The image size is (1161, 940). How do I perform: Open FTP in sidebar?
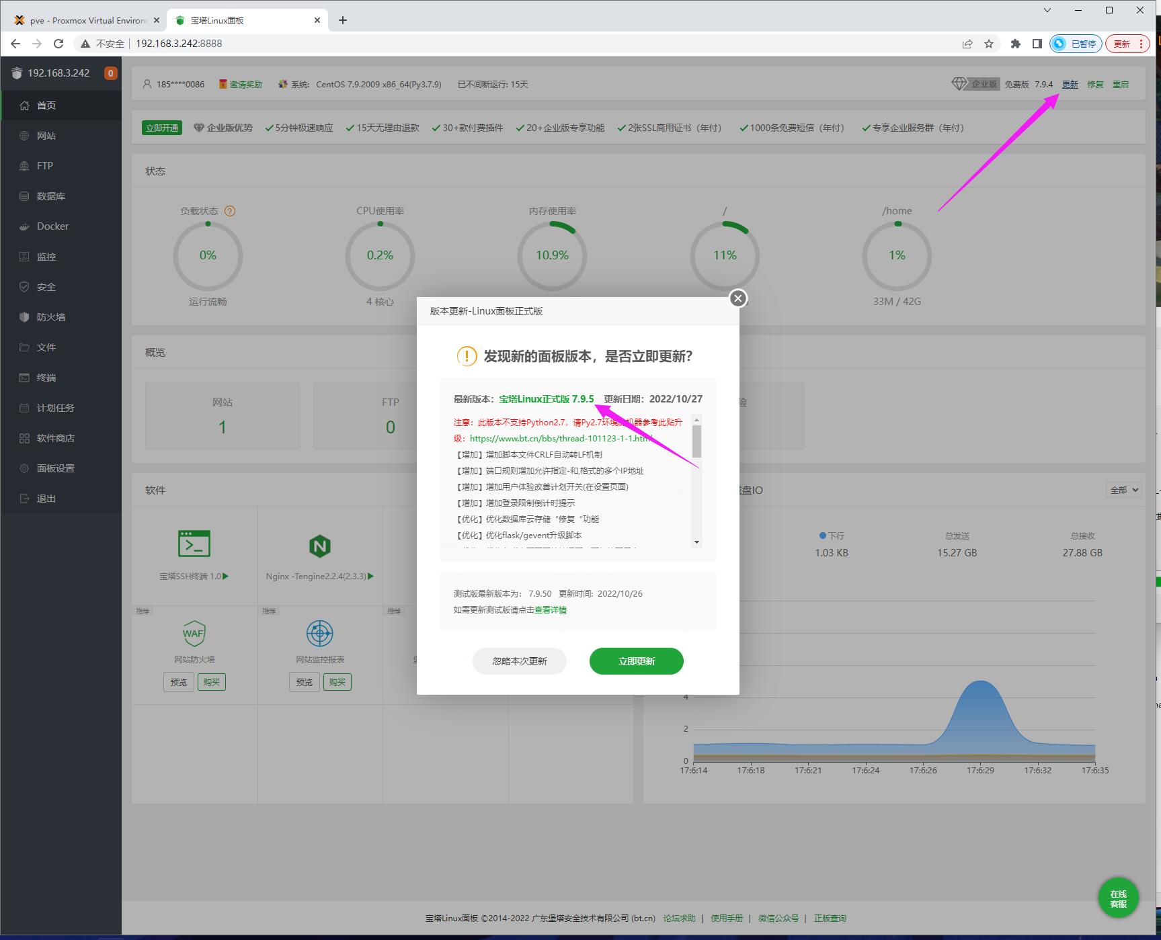click(61, 166)
